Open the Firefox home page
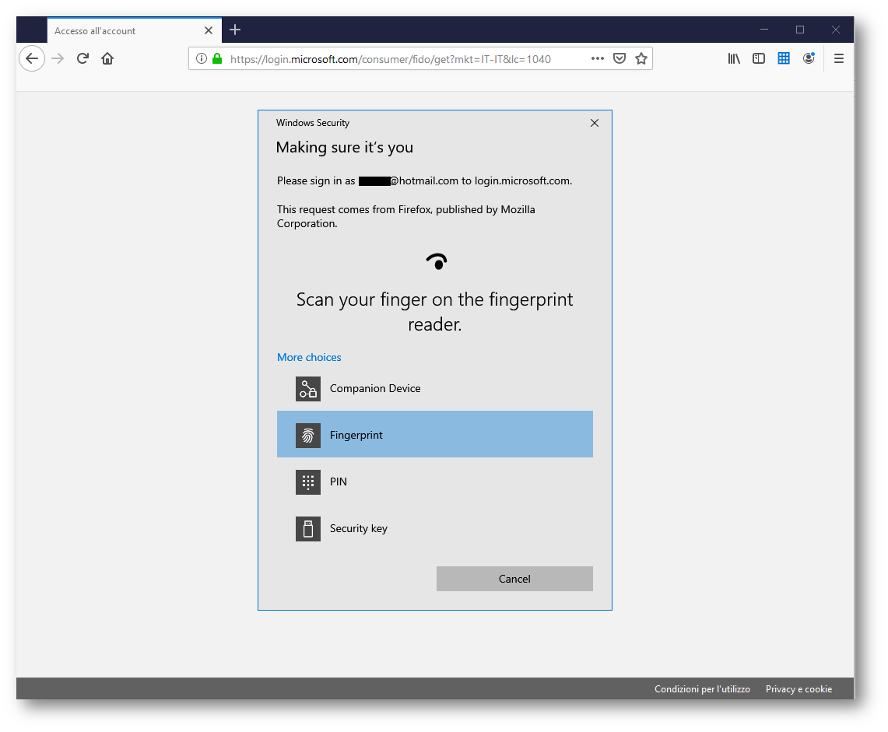The height and width of the screenshot is (732, 888). 107,58
